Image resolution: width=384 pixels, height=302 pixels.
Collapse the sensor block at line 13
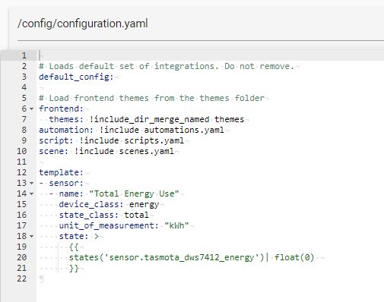[31, 183]
